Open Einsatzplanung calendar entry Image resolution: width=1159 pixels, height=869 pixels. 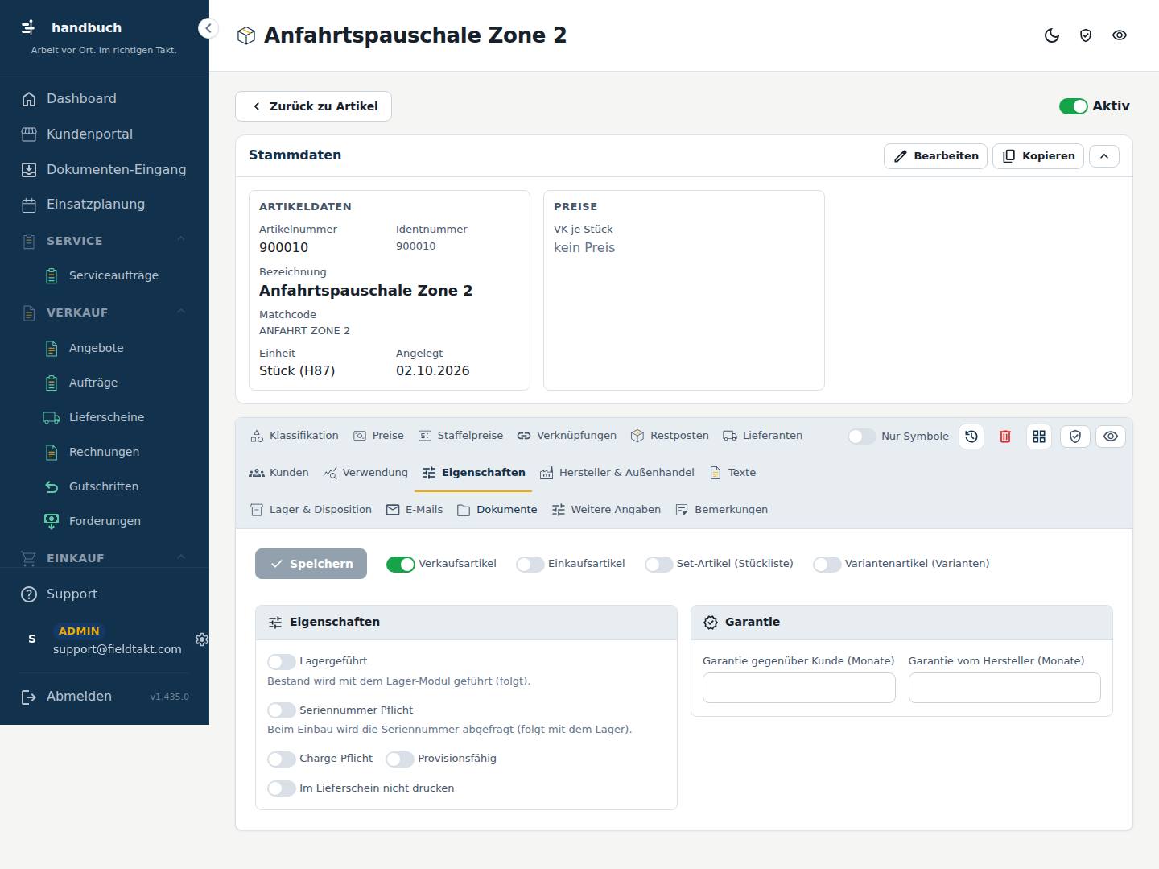(x=105, y=204)
